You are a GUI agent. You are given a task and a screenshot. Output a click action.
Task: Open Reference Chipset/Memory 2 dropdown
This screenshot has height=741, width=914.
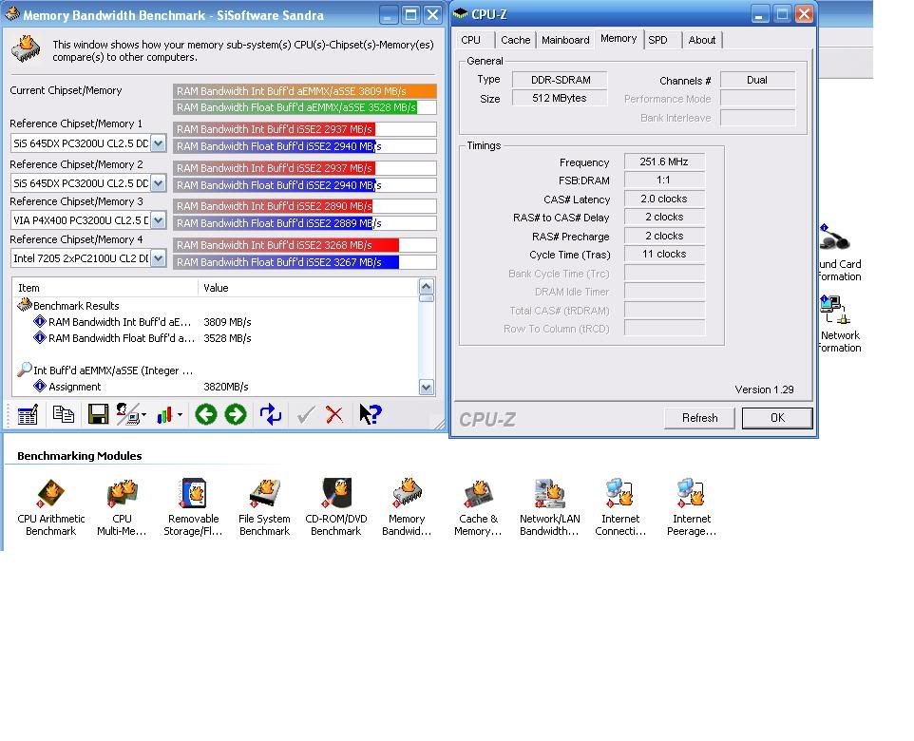pos(158,183)
